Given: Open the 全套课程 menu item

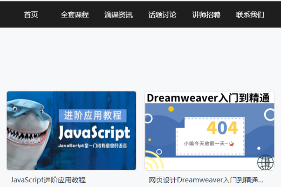Looking at the screenshot, I should (75, 14).
